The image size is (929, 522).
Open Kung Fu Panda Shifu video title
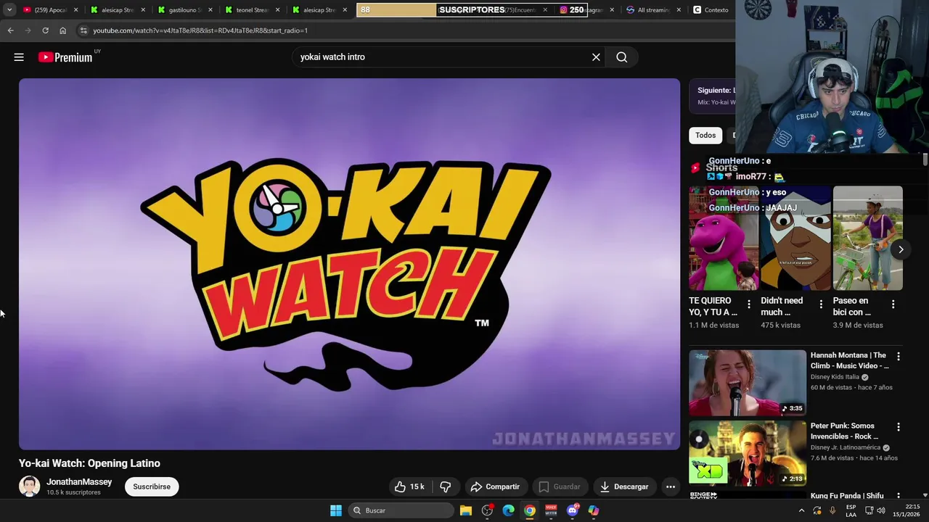tap(847, 496)
